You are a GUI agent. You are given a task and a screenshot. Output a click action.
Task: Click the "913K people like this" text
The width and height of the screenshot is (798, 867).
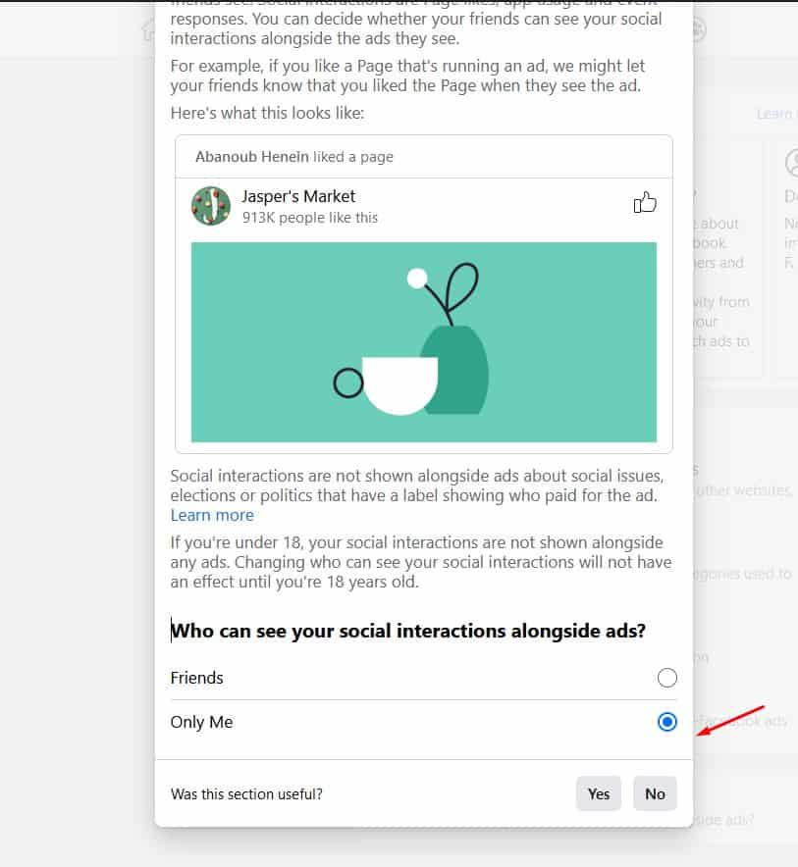click(x=310, y=218)
